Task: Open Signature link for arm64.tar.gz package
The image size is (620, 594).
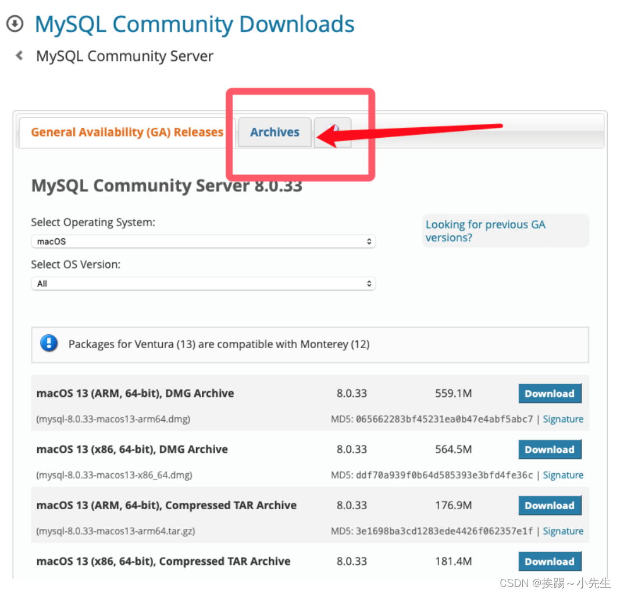Action: (x=563, y=531)
